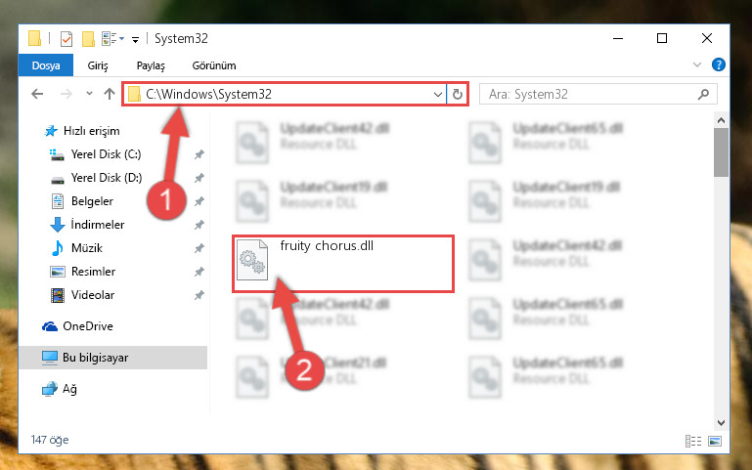Image resolution: width=752 pixels, height=470 pixels.
Task: Switch to large thumbnails view icon in status bar
Action: click(x=715, y=441)
